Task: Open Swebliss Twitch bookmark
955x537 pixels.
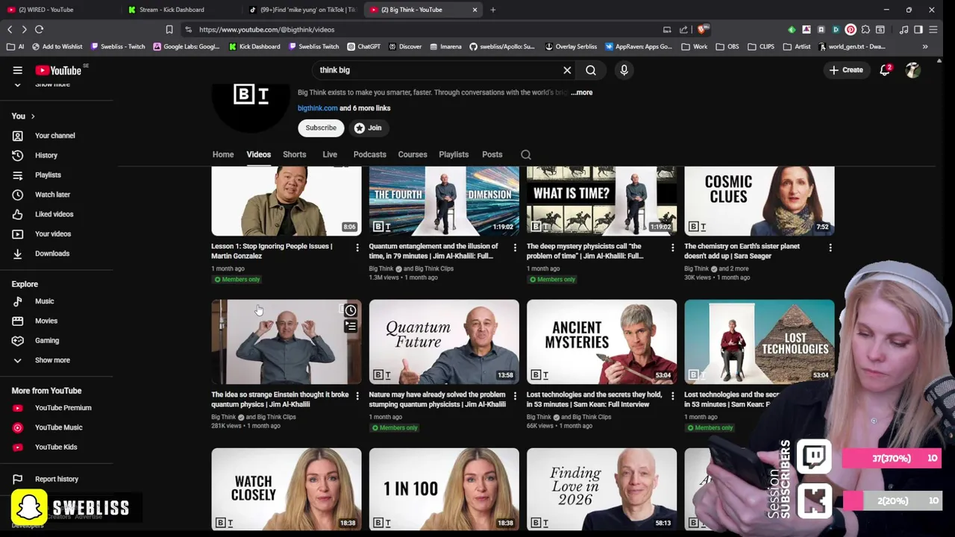Action: (313, 46)
